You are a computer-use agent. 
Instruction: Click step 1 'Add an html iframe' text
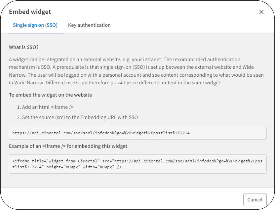pyautogui.click(x=45, y=106)
